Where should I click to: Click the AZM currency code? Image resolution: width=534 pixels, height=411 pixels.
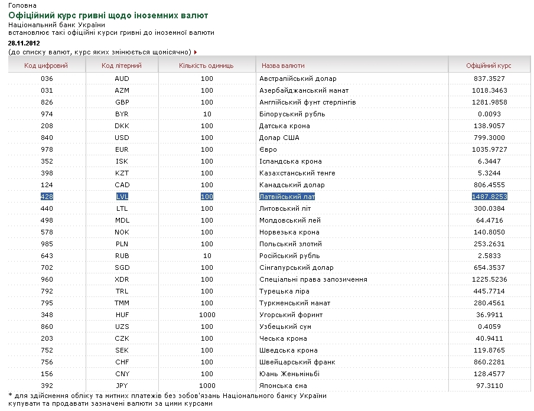(x=122, y=90)
